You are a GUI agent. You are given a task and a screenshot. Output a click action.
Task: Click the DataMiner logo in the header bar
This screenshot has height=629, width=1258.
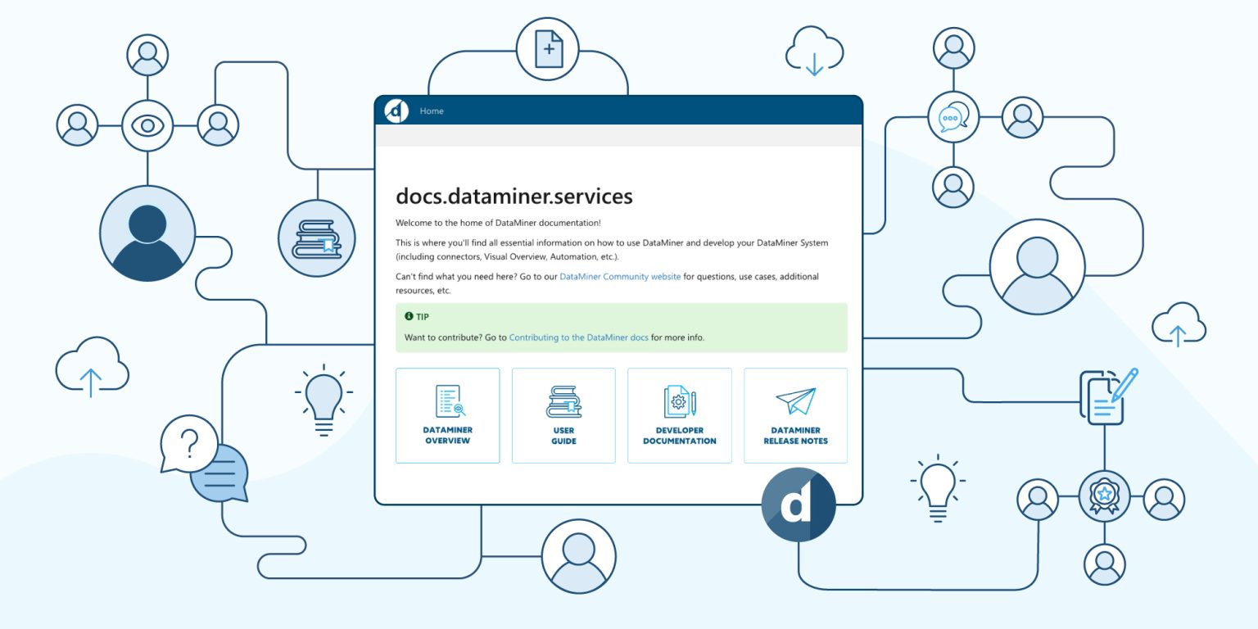pyautogui.click(x=396, y=111)
